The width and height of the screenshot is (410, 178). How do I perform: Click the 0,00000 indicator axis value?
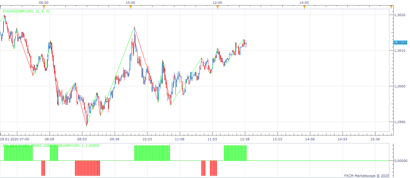(x=400, y=161)
